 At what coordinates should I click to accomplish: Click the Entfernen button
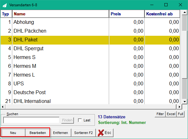(60, 133)
